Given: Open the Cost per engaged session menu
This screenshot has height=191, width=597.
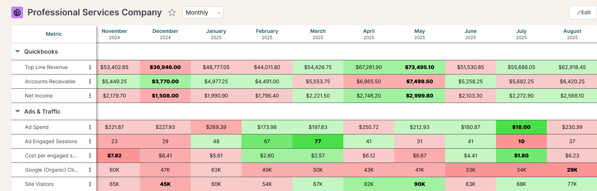Looking at the screenshot, I should pos(90,156).
